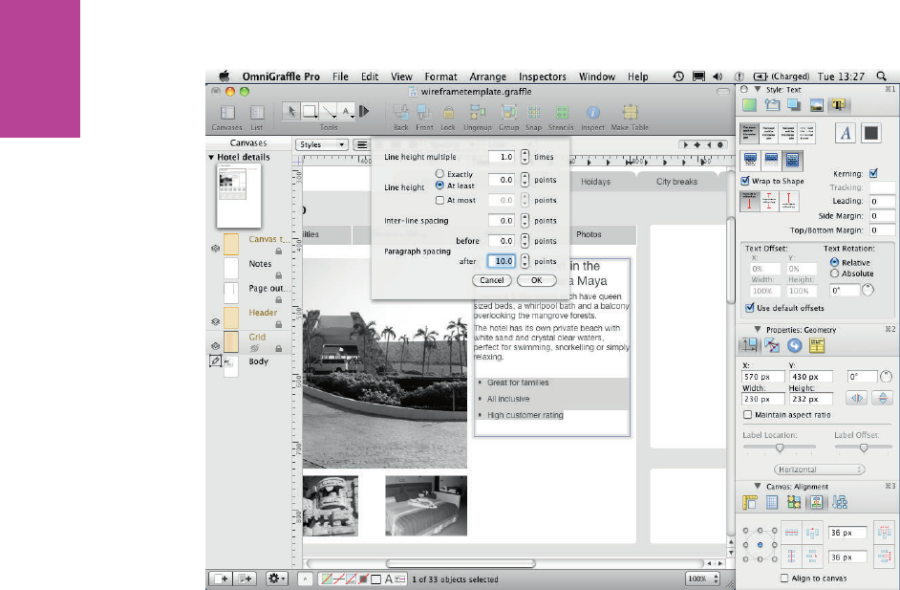Click the dark text color swatch
This screenshot has height=590, width=900.
(x=870, y=134)
